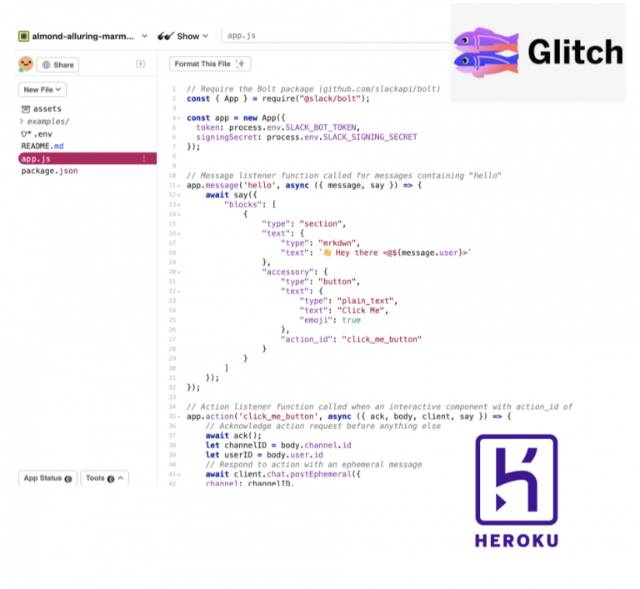
Task: Click the sunglasses Show icon
Action: click(x=166, y=37)
